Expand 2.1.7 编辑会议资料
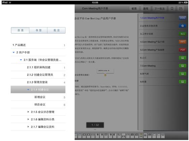 coord(28,127)
